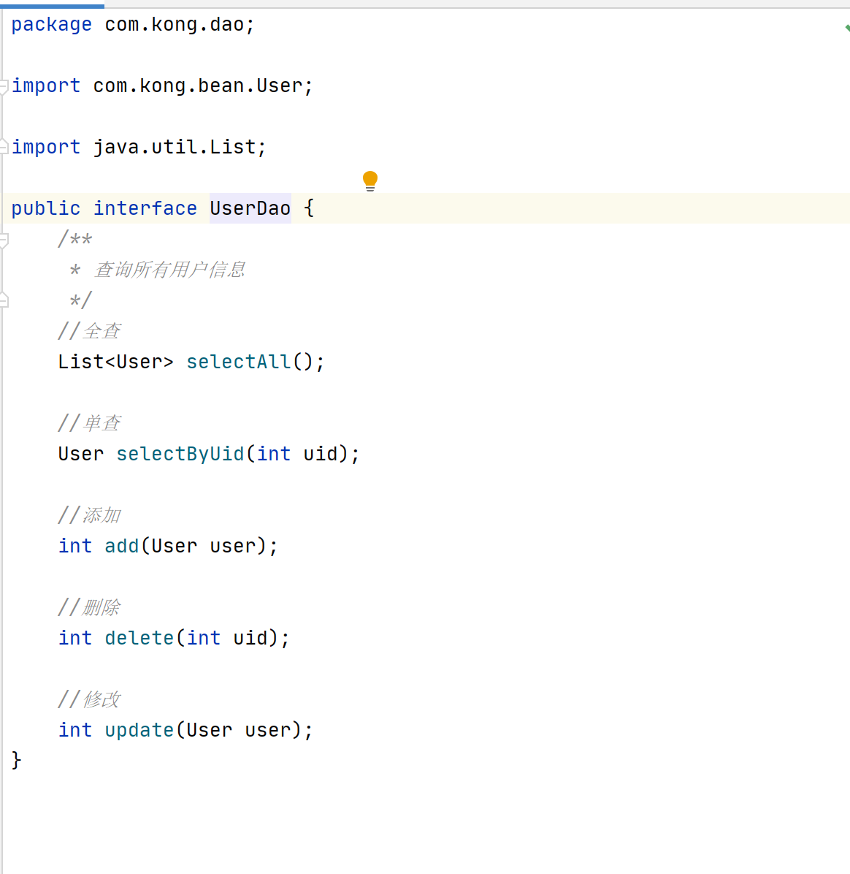The height and width of the screenshot is (874, 850).
Task: Click the Javadoc comment end fold marker
Action: [x=4, y=300]
